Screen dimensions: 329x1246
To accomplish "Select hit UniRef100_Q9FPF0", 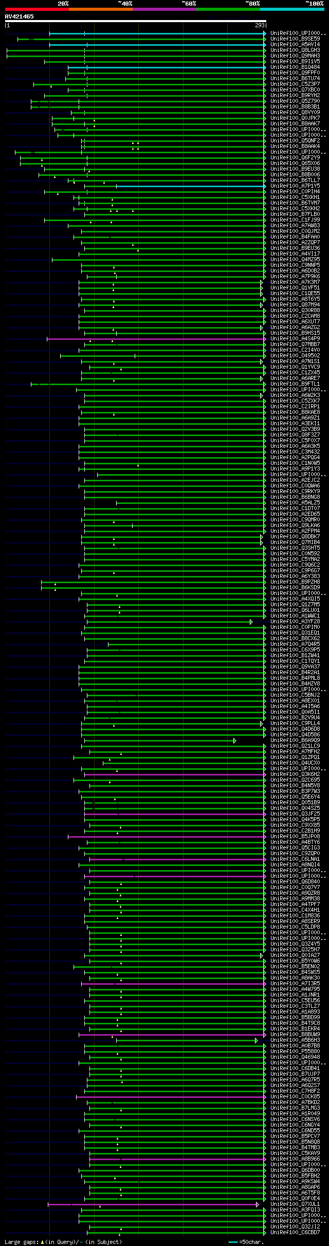I will pos(295,73).
